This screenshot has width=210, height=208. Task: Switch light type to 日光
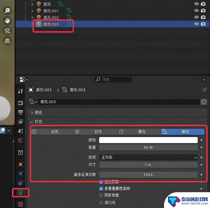(95, 132)
